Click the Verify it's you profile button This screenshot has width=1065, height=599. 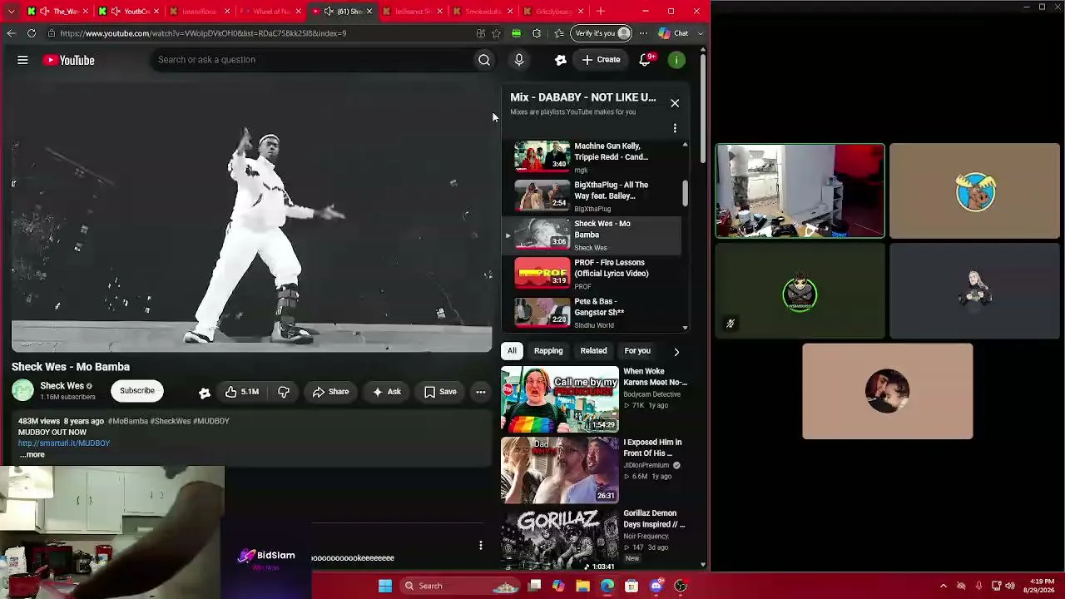602,33
